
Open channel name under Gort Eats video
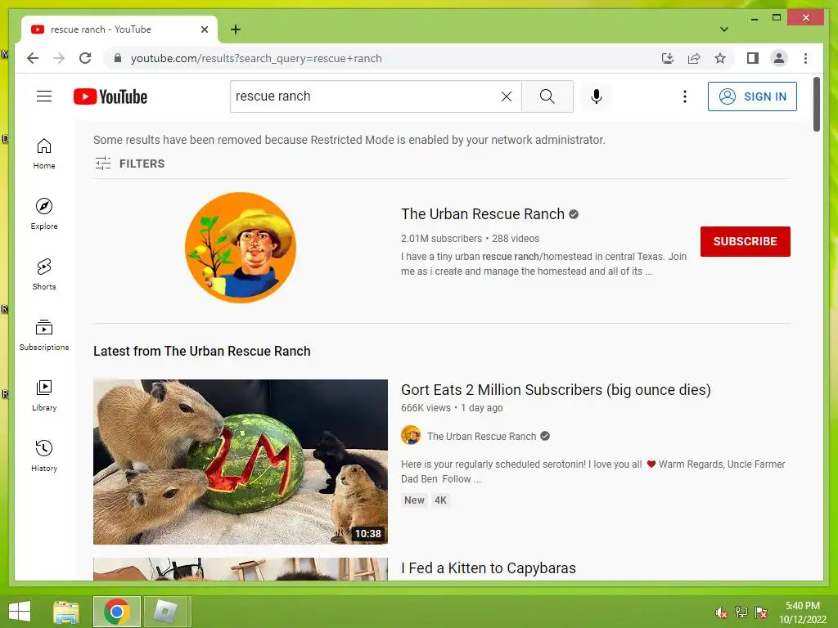(481, 436)
